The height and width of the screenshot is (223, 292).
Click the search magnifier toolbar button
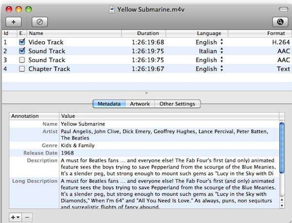point(280,21)
